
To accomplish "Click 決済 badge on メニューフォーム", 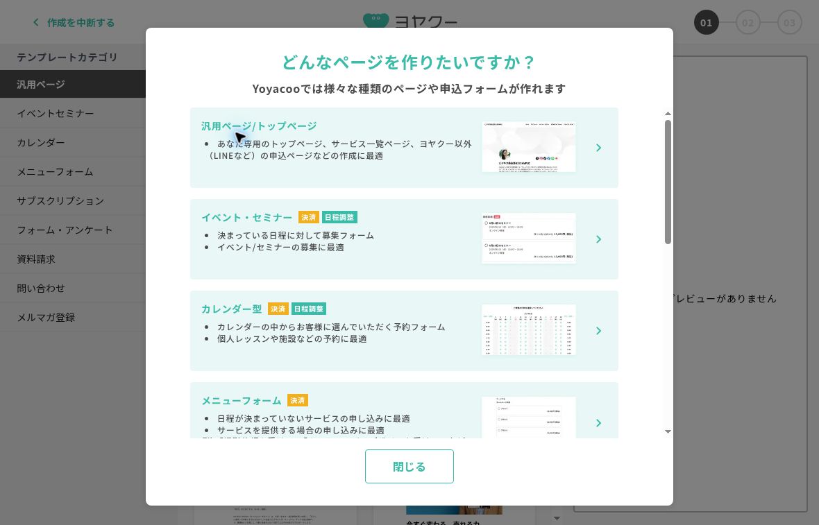I will coord(298,400).
